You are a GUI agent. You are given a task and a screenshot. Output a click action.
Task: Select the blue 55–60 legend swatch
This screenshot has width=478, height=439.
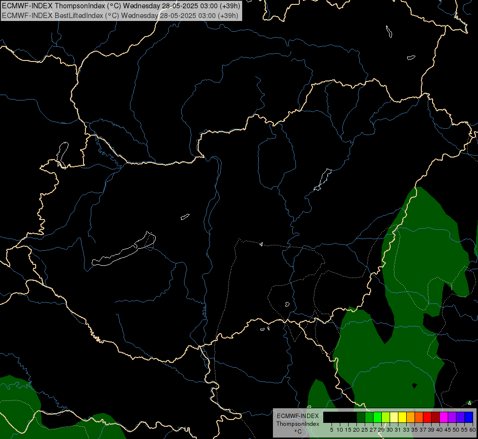pos(469,418)
